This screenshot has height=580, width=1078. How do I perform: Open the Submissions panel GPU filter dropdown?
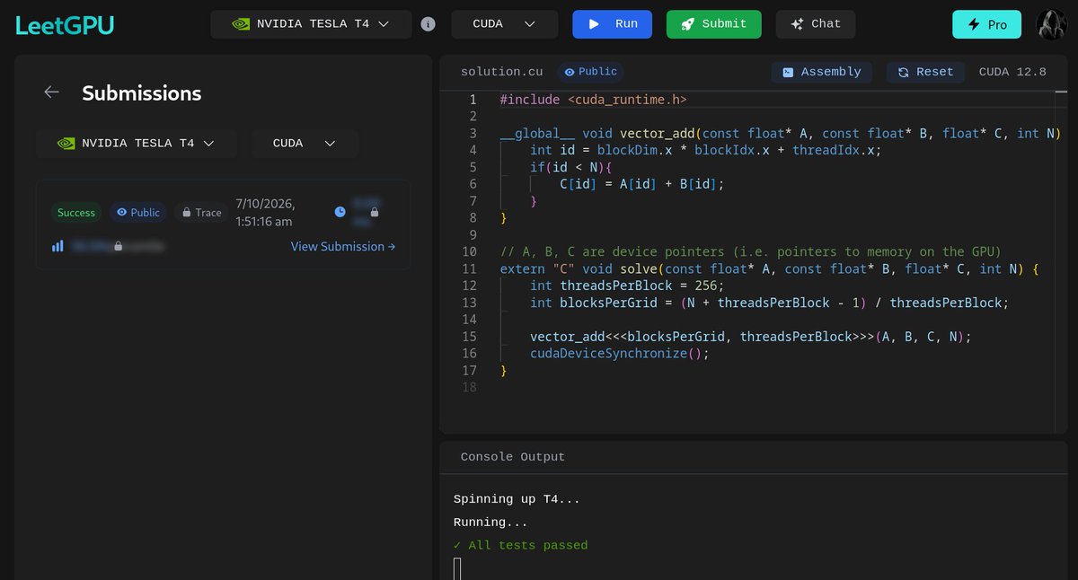tap(137, 144)
